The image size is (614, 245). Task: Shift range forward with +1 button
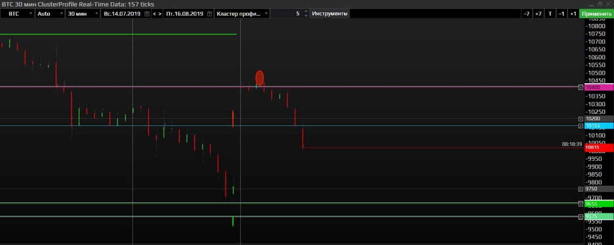[574, 14]
